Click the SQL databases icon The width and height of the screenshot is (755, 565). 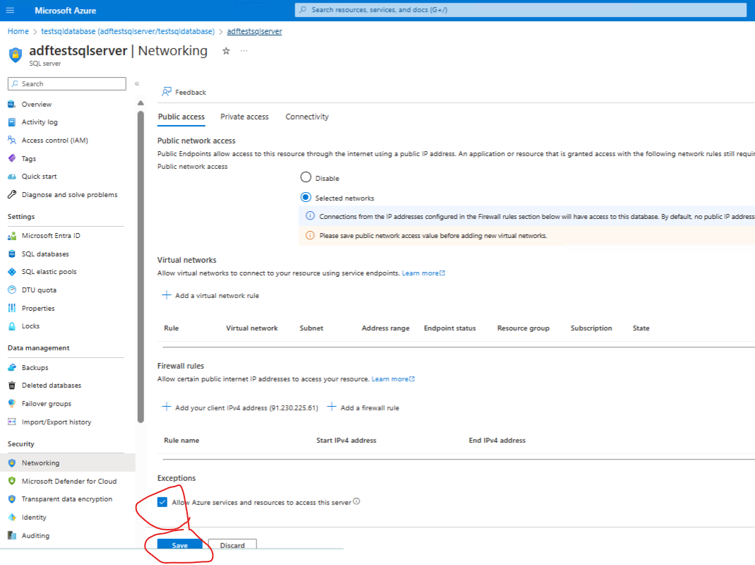tap(12, 254)
